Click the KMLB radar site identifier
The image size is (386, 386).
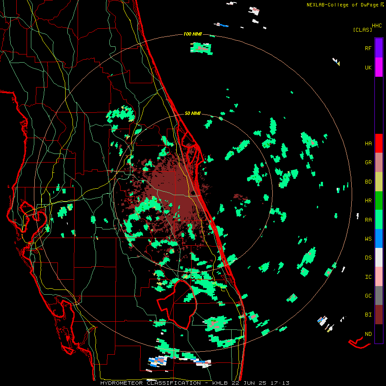220,383
